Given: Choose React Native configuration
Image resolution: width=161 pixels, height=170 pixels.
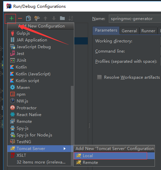Looking at the screenshot, I should pyautogui.click(x=39, y=115).
